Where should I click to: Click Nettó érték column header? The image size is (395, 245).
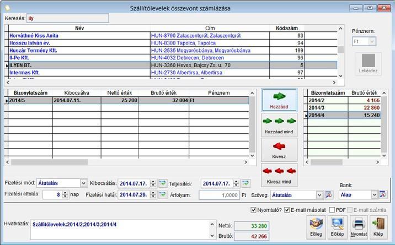[119, 93]
